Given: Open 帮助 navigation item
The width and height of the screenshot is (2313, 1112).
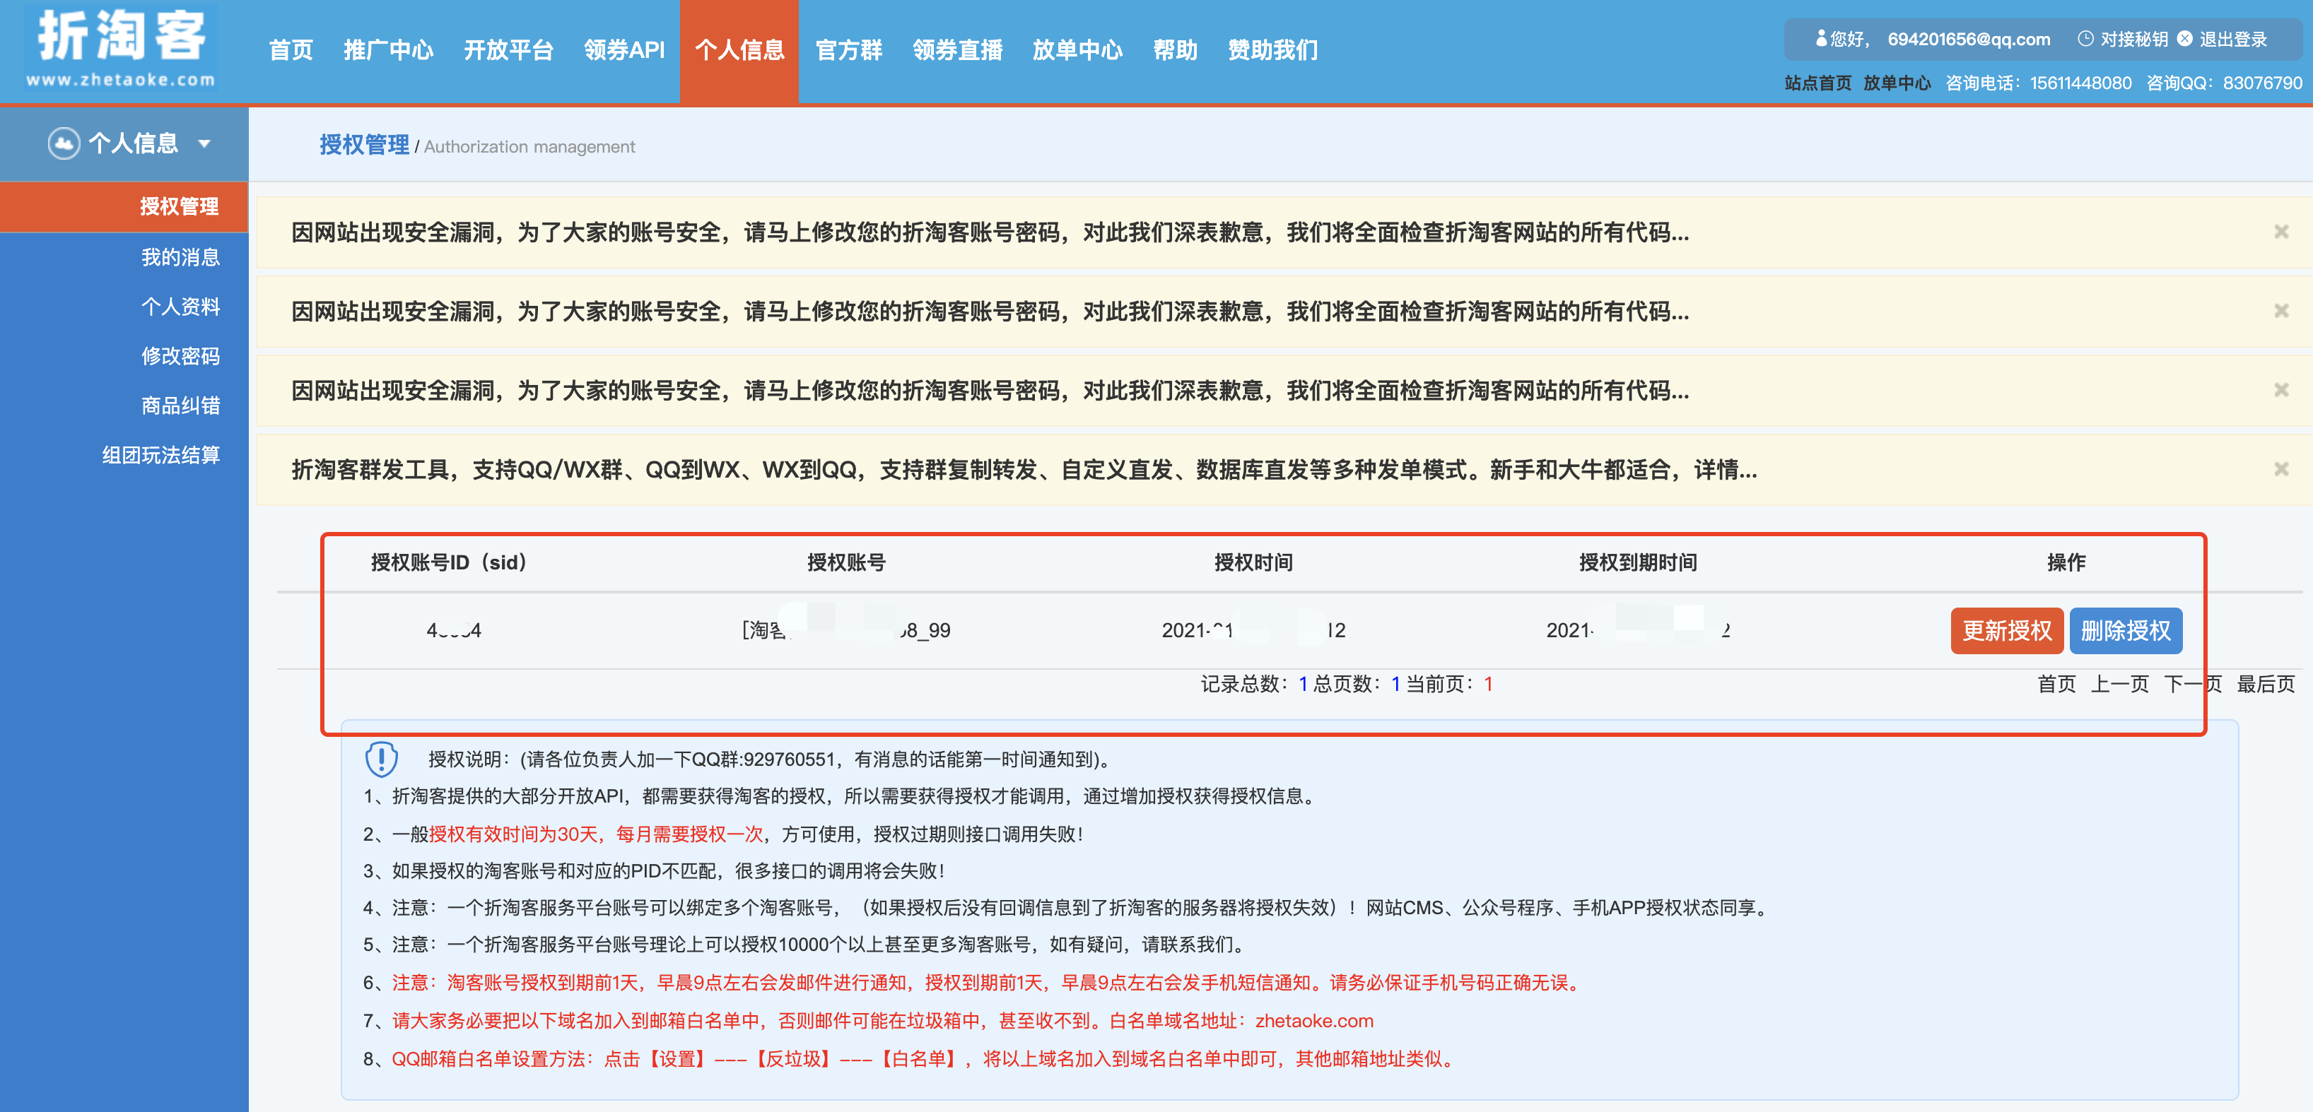Looking at the screenshot, I should point(1174,50).
